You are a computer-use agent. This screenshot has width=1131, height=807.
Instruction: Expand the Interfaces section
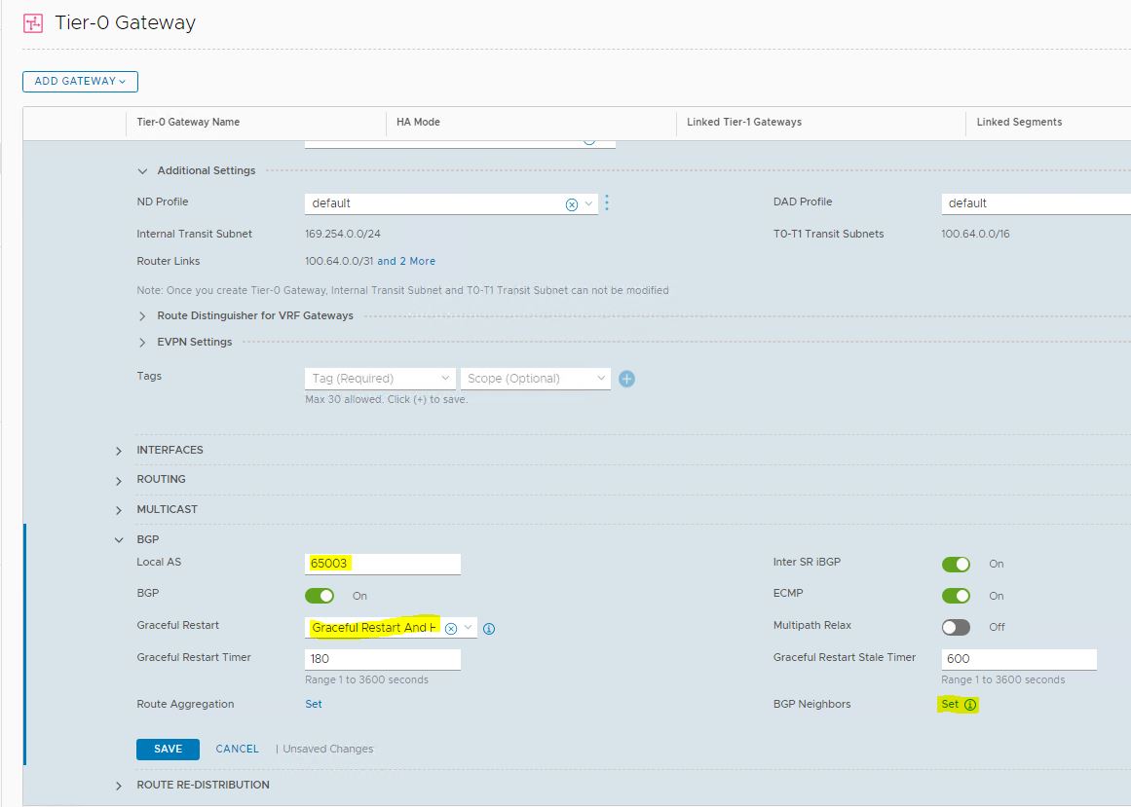pos(119,451)
